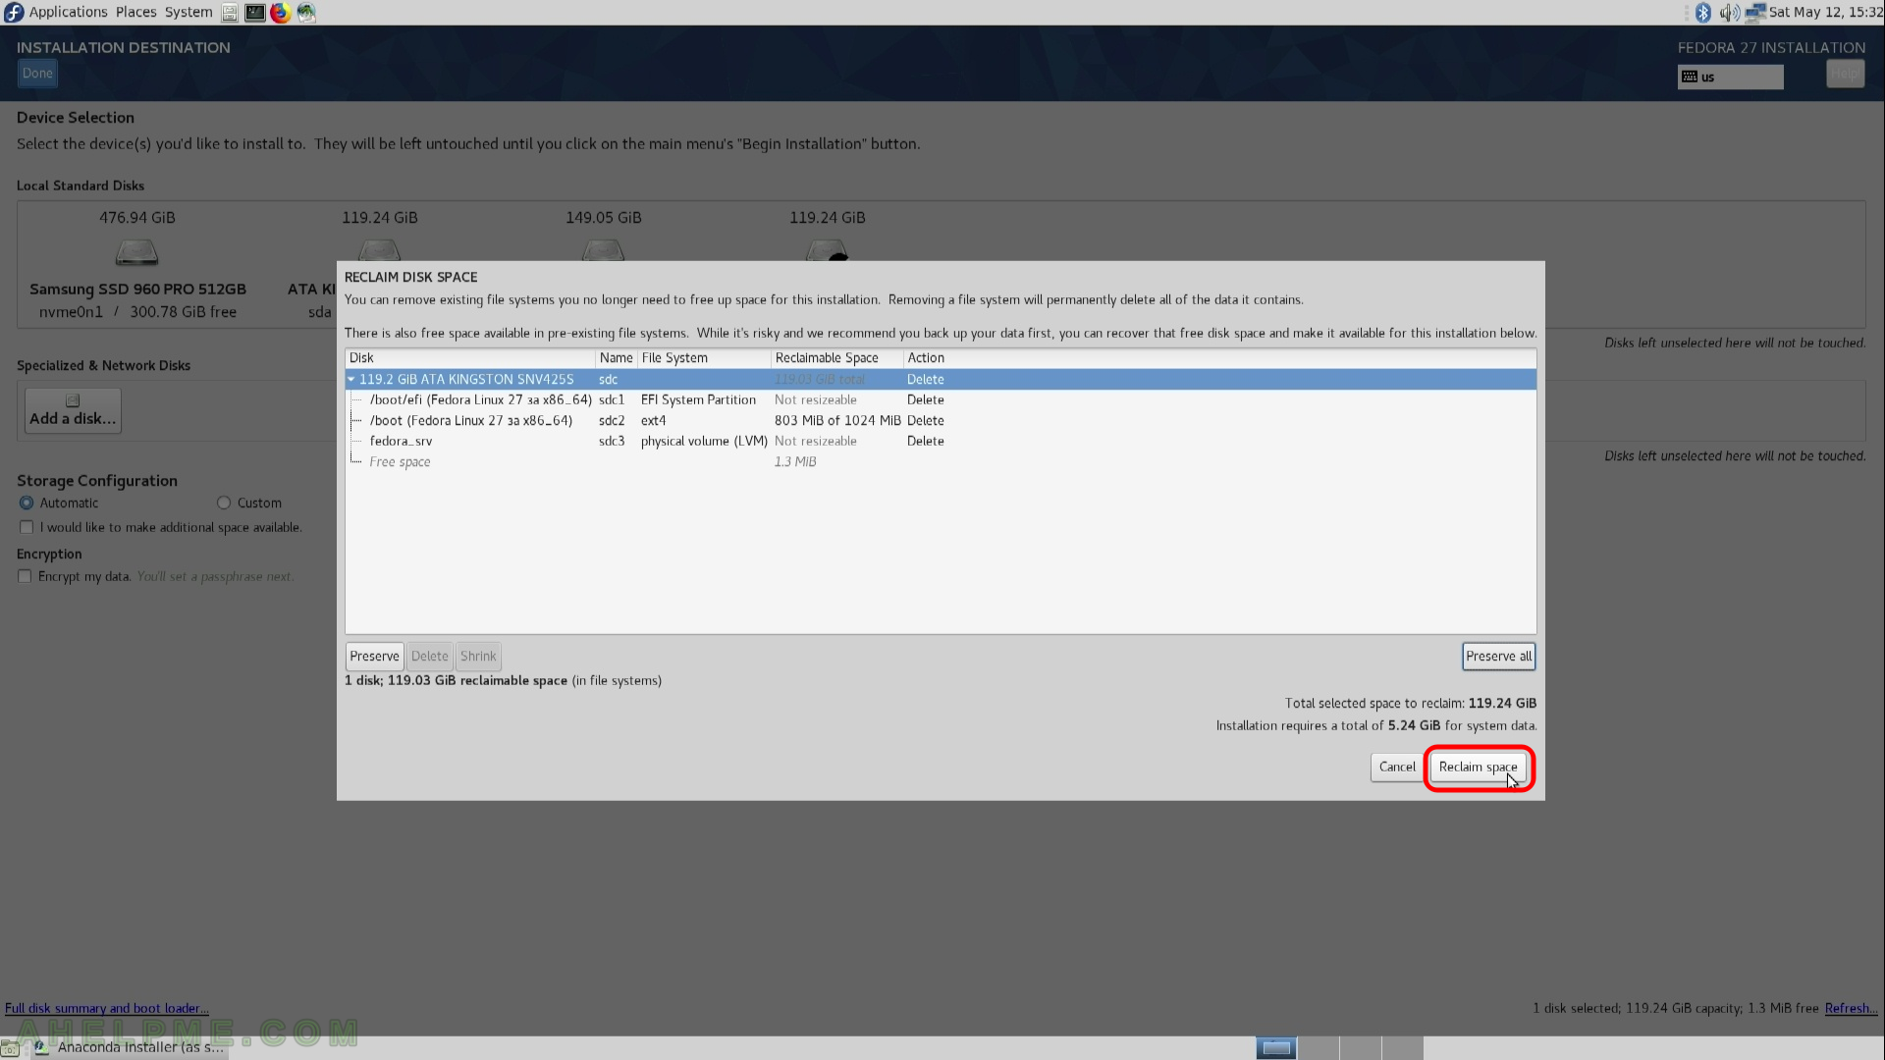Click the date and time clock

(1825, 12)
